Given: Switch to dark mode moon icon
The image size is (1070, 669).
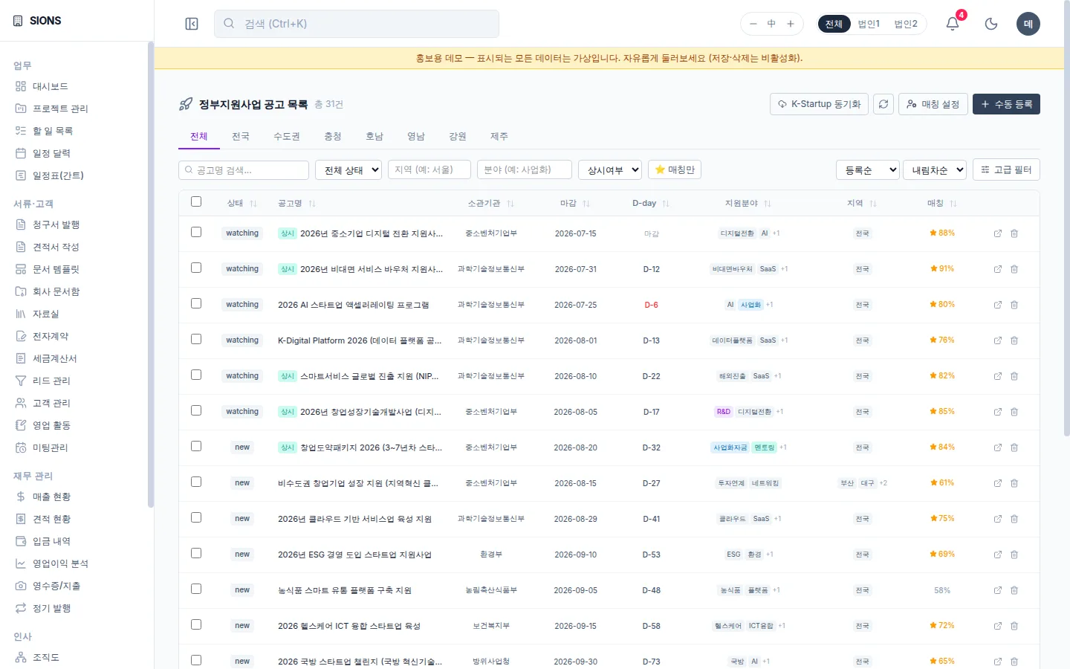Looking at the screenshot, I should coord(991,24).
